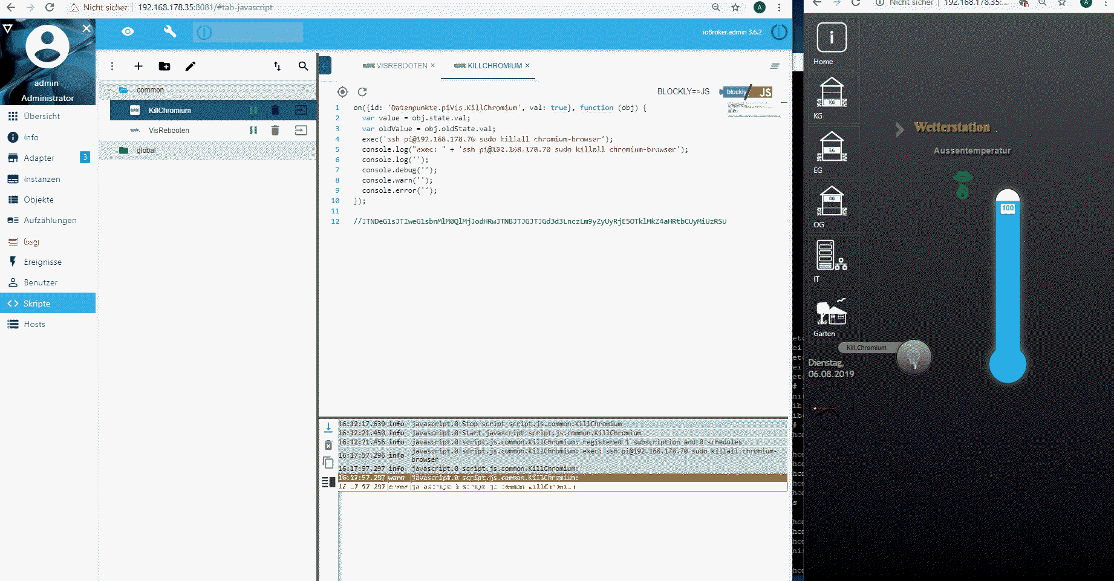Open Hosts page

point(48,324)
